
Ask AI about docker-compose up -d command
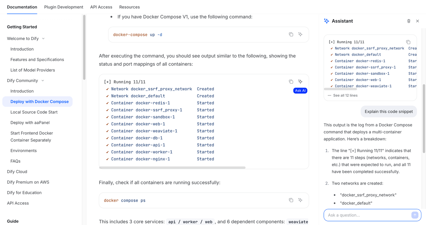click(x=300, y=34)
